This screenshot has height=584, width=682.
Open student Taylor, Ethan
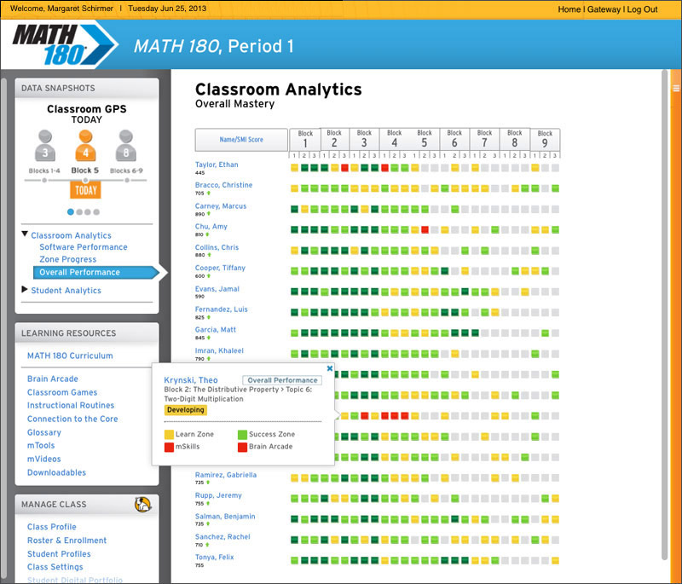(217, 165)
